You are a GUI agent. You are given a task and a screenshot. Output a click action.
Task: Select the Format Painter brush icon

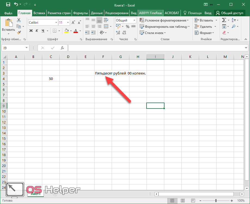[19, 33]
